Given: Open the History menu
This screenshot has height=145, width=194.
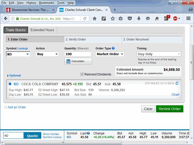Looking at the screenshot, I should coord(31,3).
